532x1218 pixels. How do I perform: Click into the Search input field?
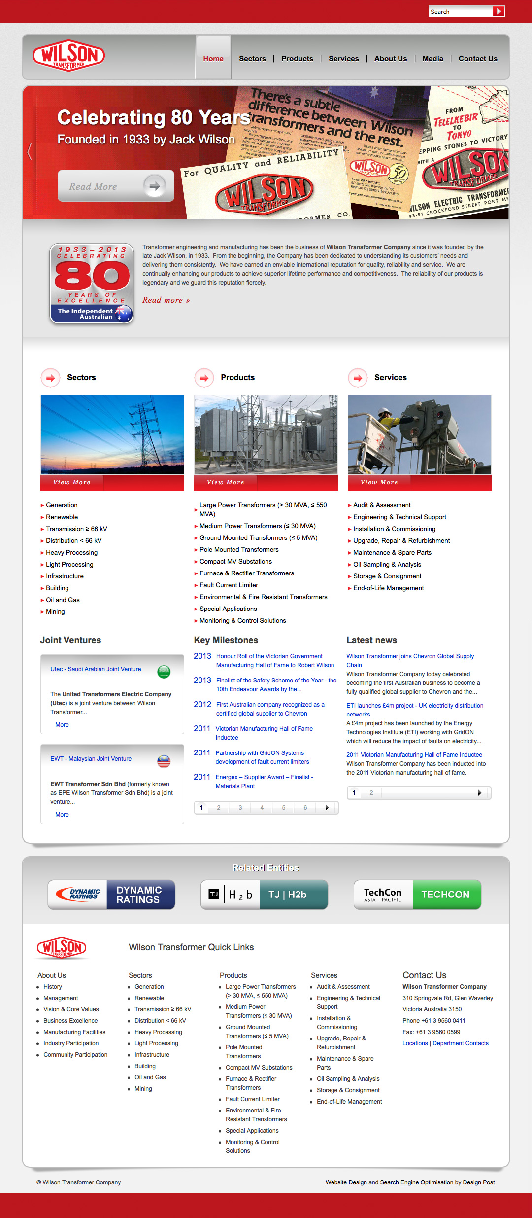pyautogui.click(x=461, y=11)
